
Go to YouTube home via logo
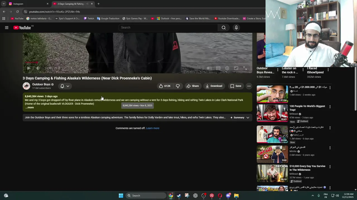point(22,27)
